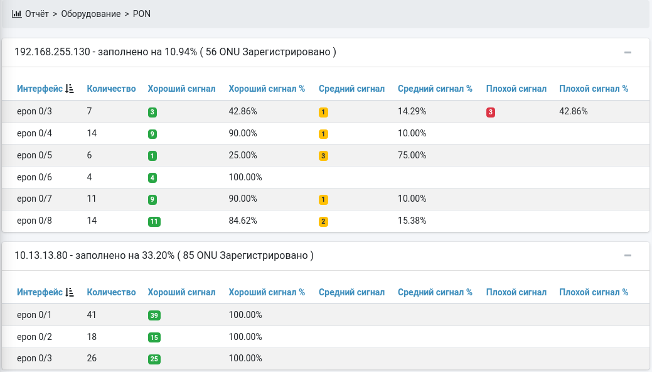Sort second table by Средний сигнал column
The width and height of the screenshot is (652, 372).
click(x=351, y=292)
